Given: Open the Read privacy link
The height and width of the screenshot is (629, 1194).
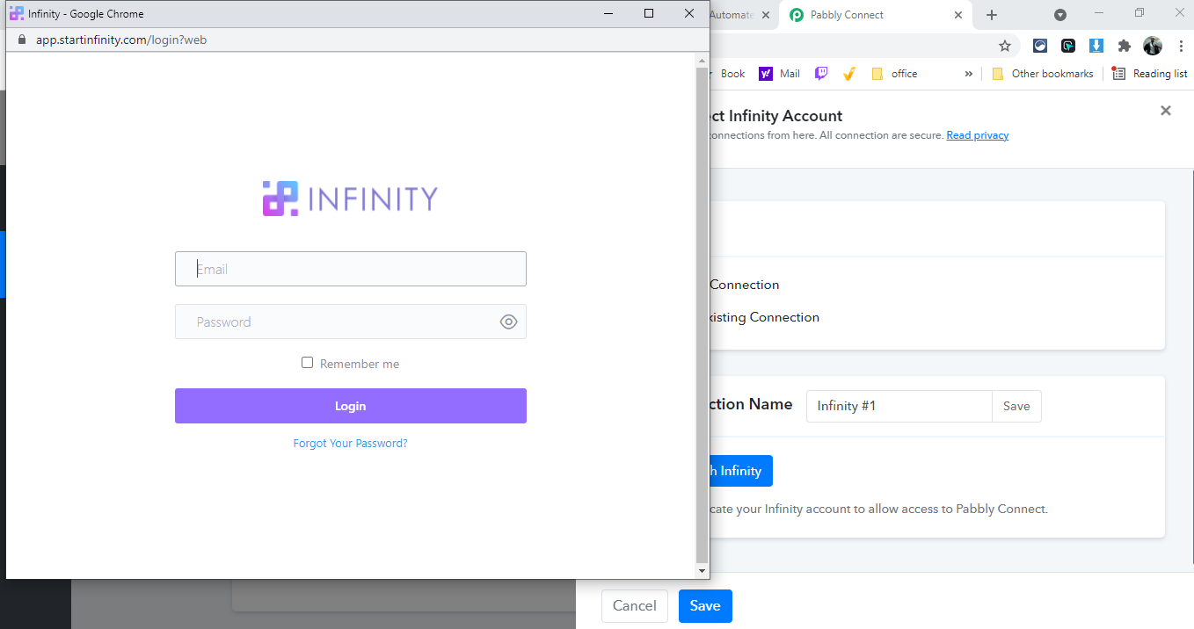Looking at the screenshot, I should coord(978,135).
